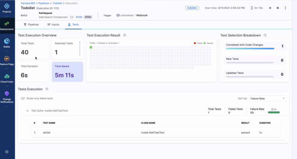The image size is (297, 159).
Task: Click the green passed test square
Action: (91, 47)
